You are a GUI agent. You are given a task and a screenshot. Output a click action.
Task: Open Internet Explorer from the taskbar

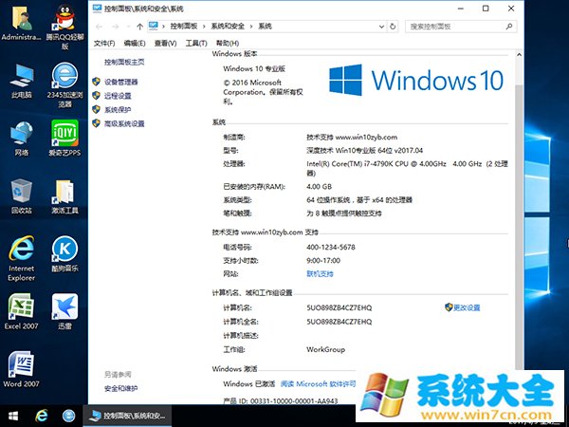42,416
